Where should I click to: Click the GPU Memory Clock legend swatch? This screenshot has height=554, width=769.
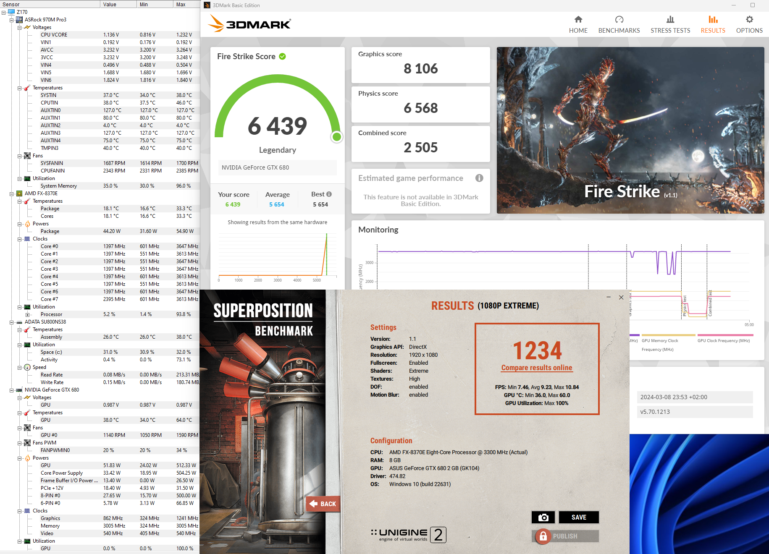(x=669, y=335)
